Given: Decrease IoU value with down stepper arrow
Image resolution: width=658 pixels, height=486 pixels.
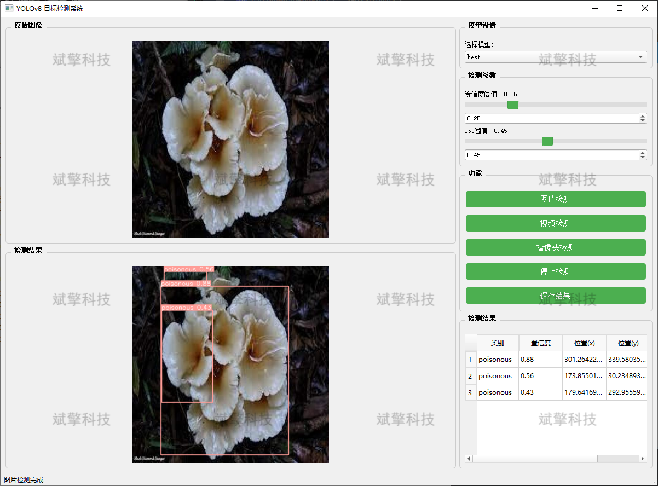Looking at the screenshot, I should 643,158.
